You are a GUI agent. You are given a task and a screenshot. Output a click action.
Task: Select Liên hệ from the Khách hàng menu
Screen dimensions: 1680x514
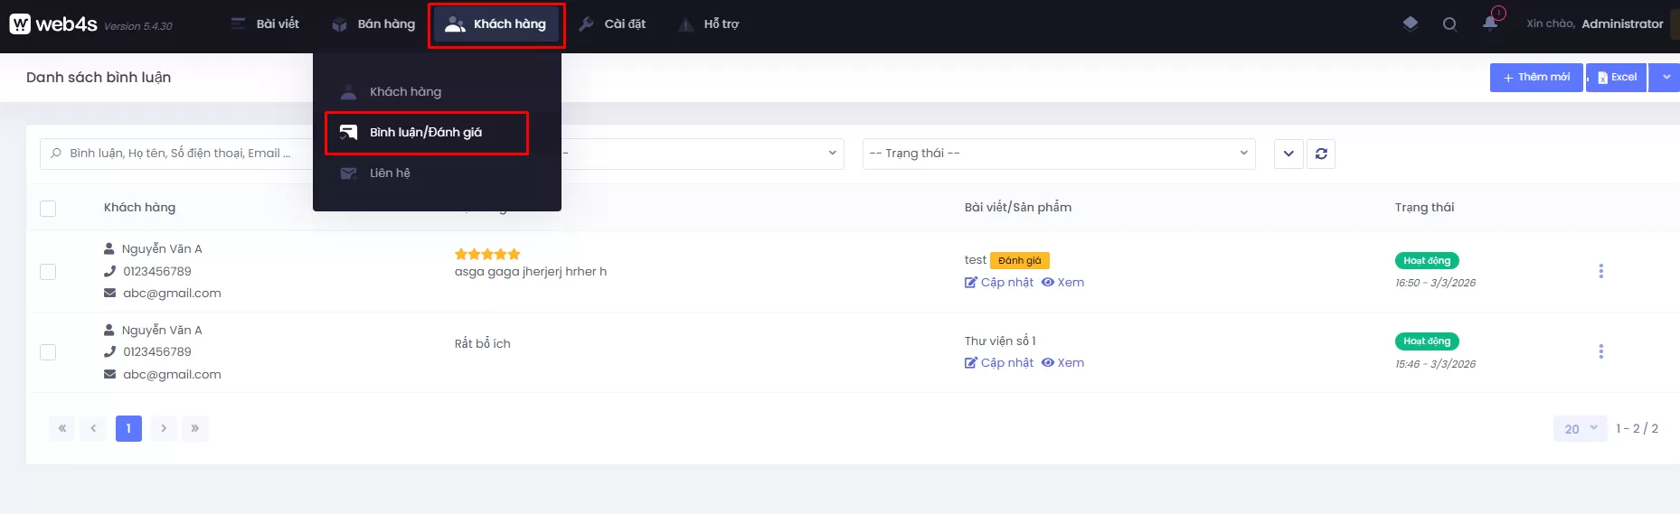coord(390,173)
